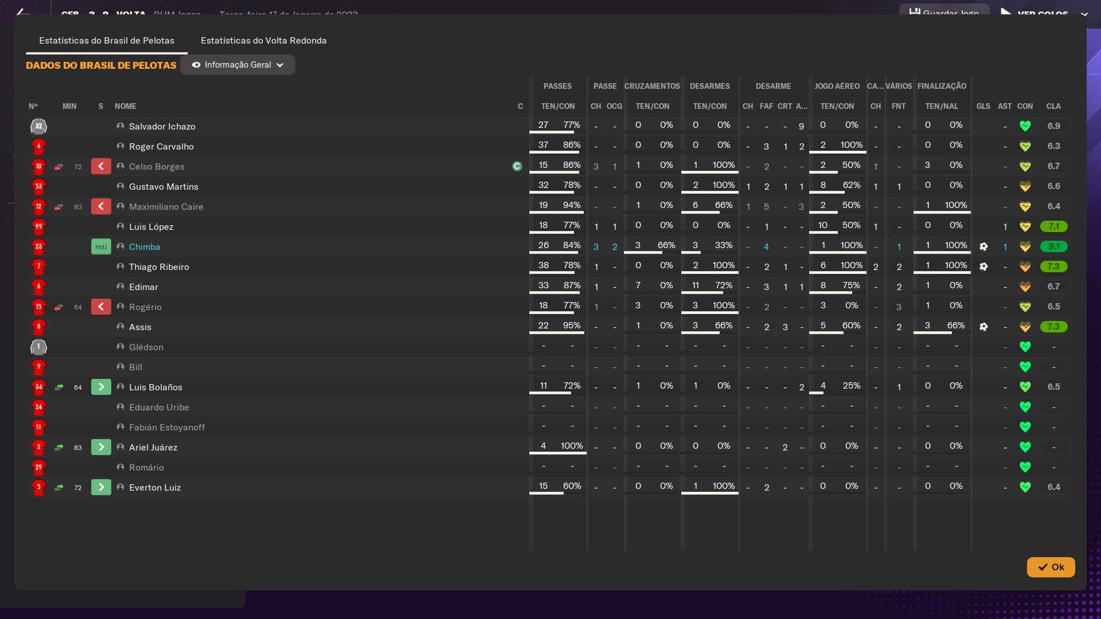
Task: Click the DADOS DO BRASIL DE PELOTAS heading
Action: coord(101,65)
